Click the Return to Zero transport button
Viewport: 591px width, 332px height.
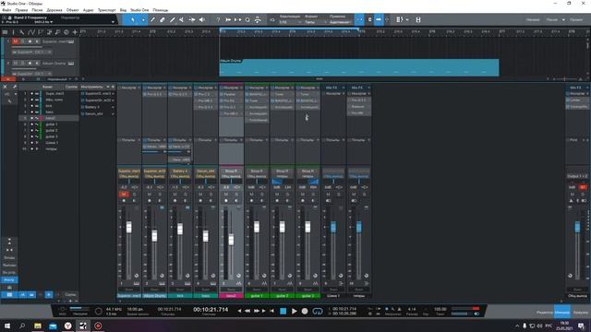point(272,311)
